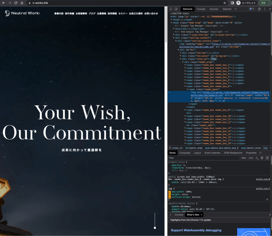
Task: Toggle the computed styles sidebar icon
Action: [x=267, y=158]
